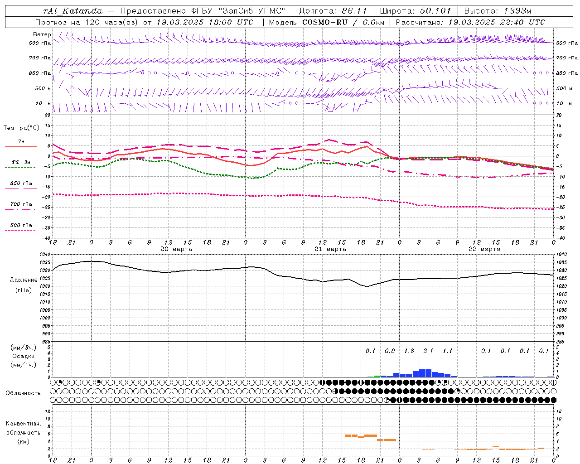580x464 pixels.
Task: Click the "Ветер" wind panel label
Action: [42, 34]
